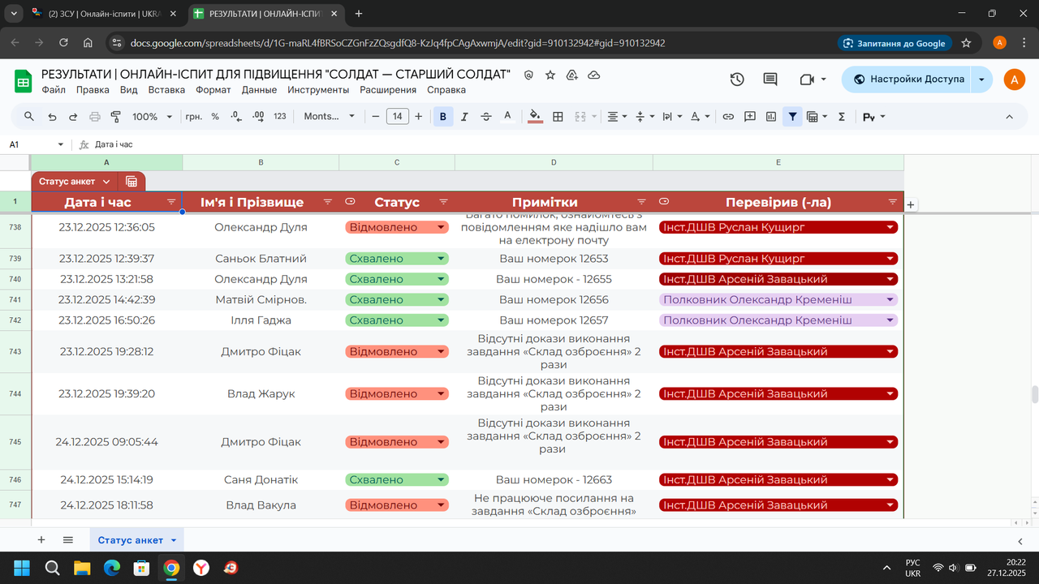Open the Данные menu

tap(260, 90)
